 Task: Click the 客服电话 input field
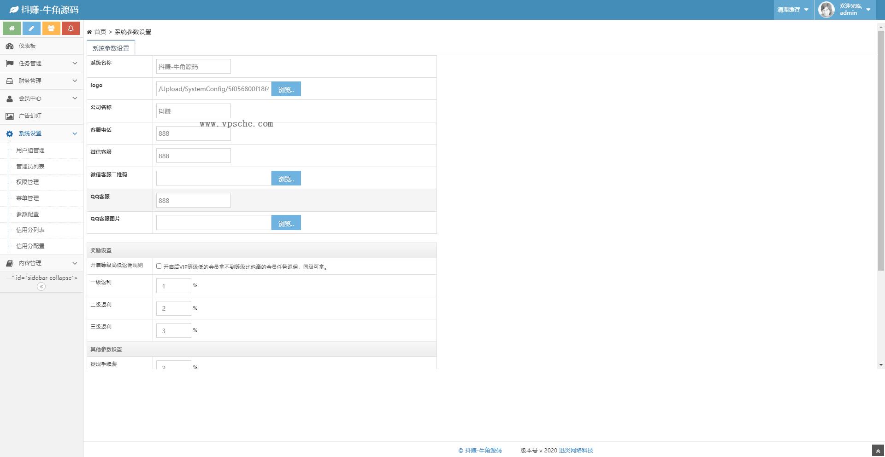pos(193,133)
